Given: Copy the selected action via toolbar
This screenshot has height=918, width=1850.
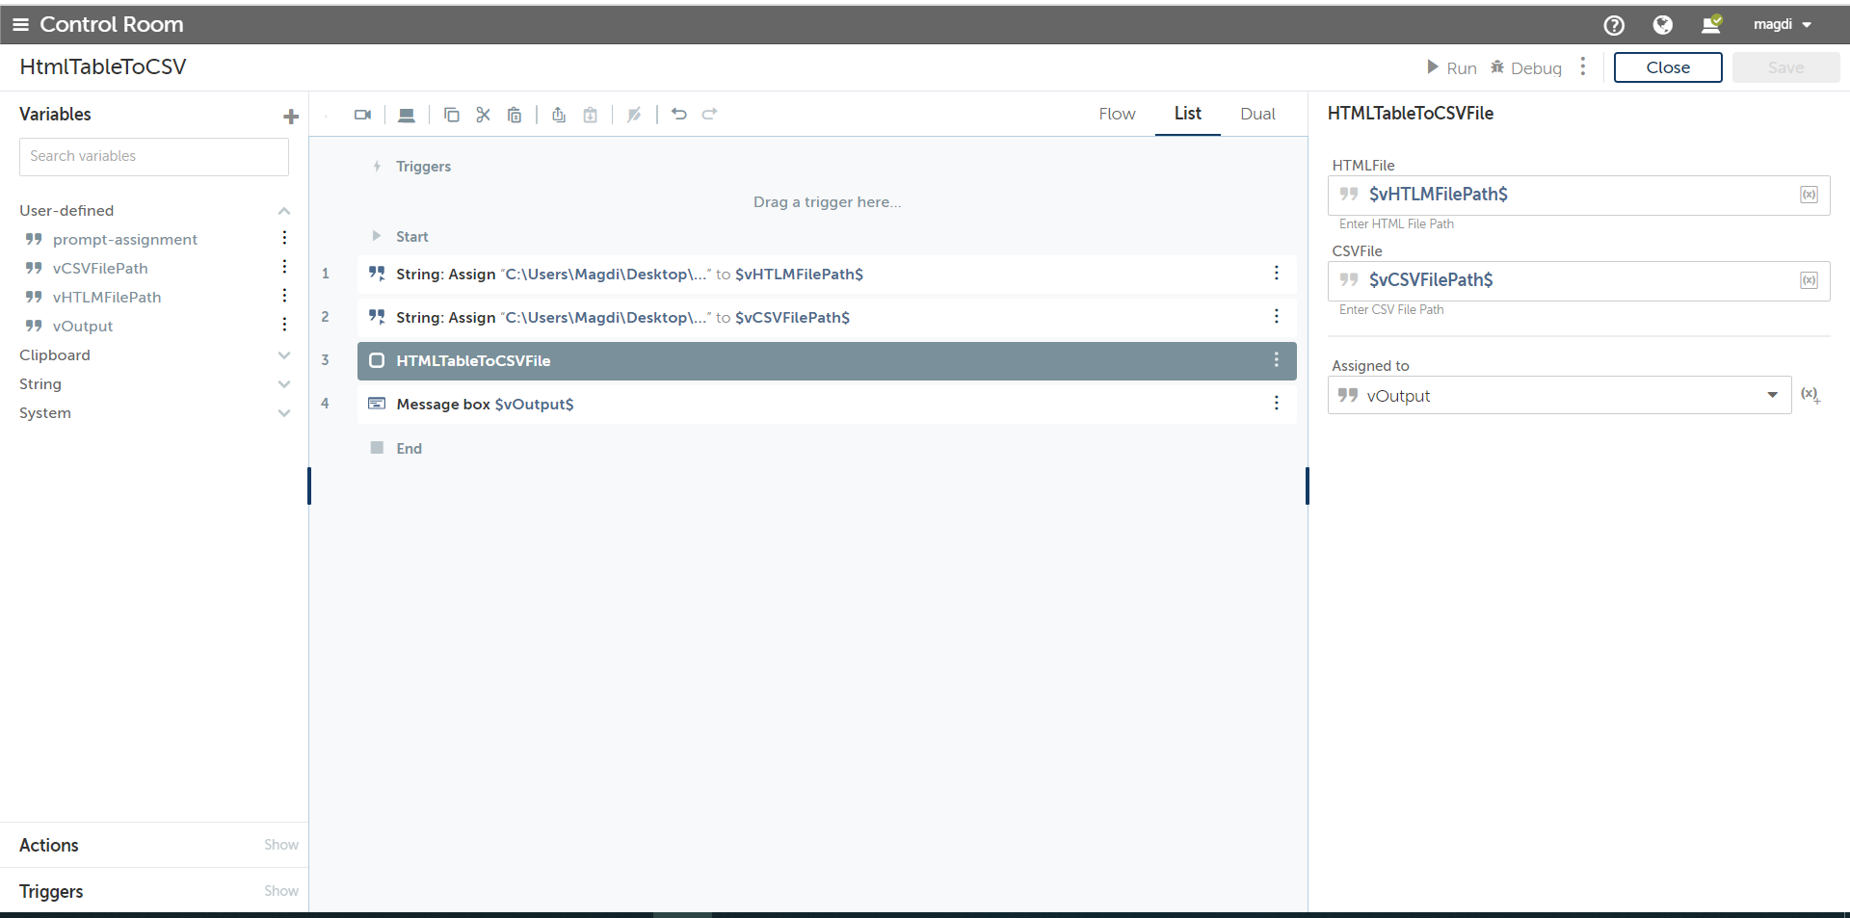Looking at the screenshot, I should point(451,115).
